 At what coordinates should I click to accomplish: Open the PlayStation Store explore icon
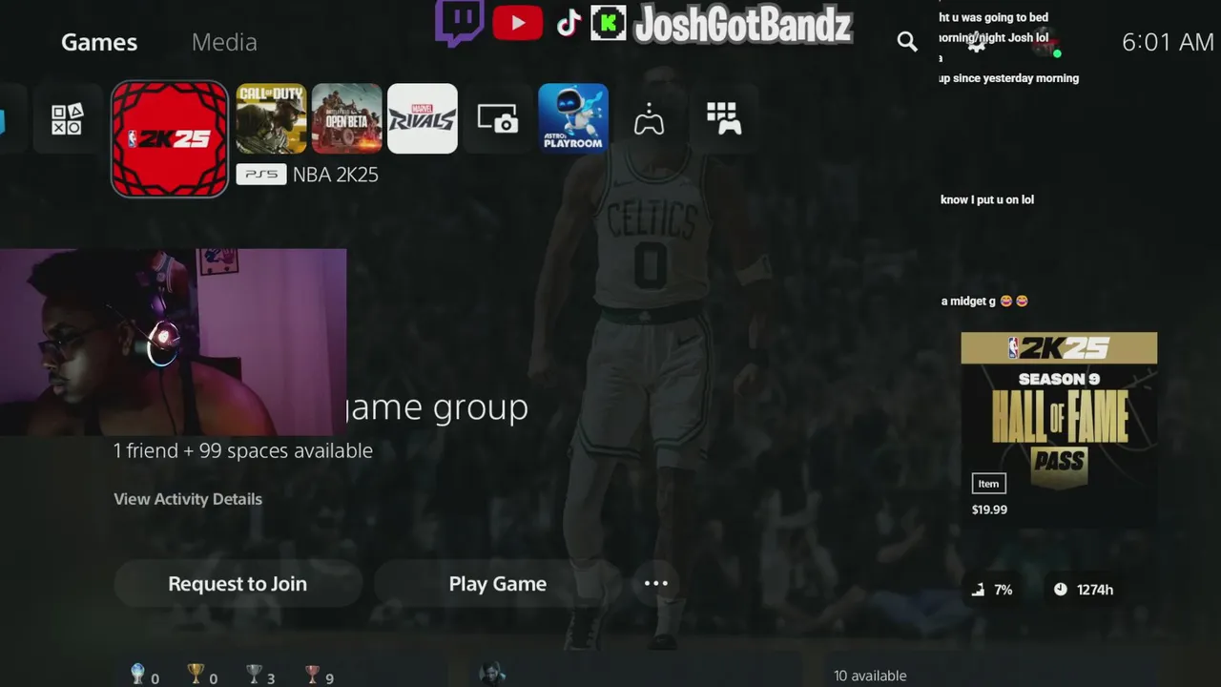click(x=67, y=119)
